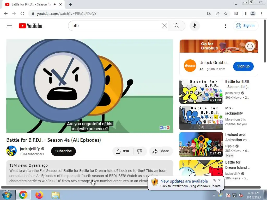Open Chrome's three-dot menu
This screenshot has width=267, height=200.
261,14
